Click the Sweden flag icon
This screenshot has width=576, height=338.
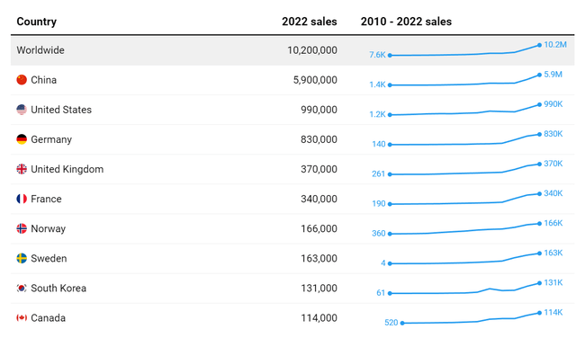[x=22, y=258]
